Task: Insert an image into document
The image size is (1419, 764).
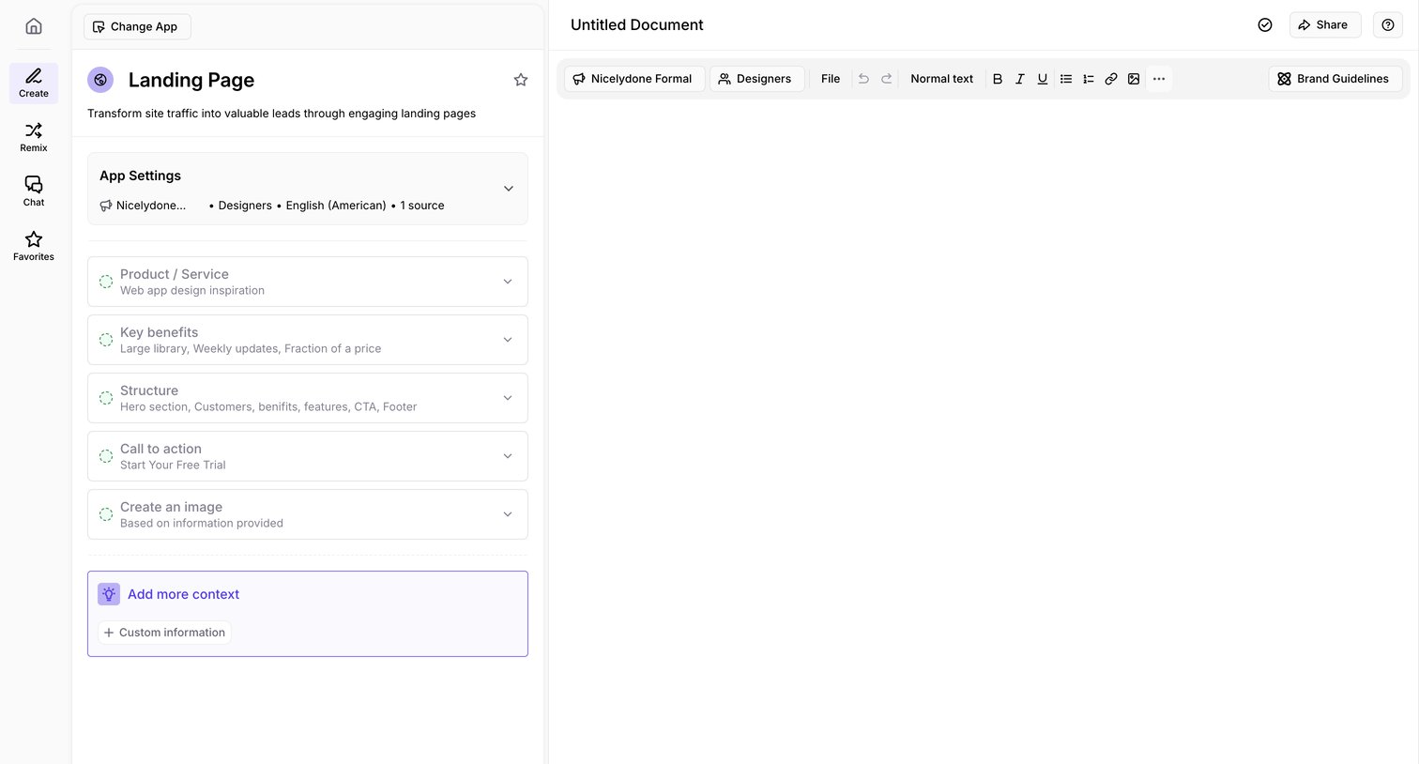Action: 1134,79
